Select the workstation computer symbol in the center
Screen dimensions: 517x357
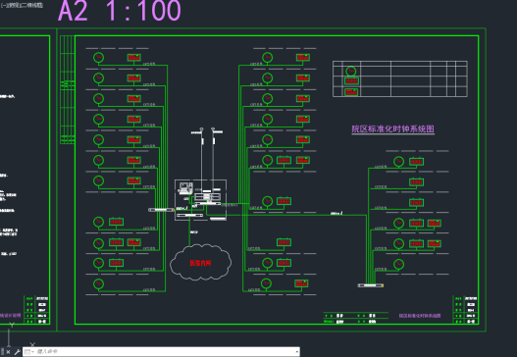pyautogui.click(x=185, y=188)
